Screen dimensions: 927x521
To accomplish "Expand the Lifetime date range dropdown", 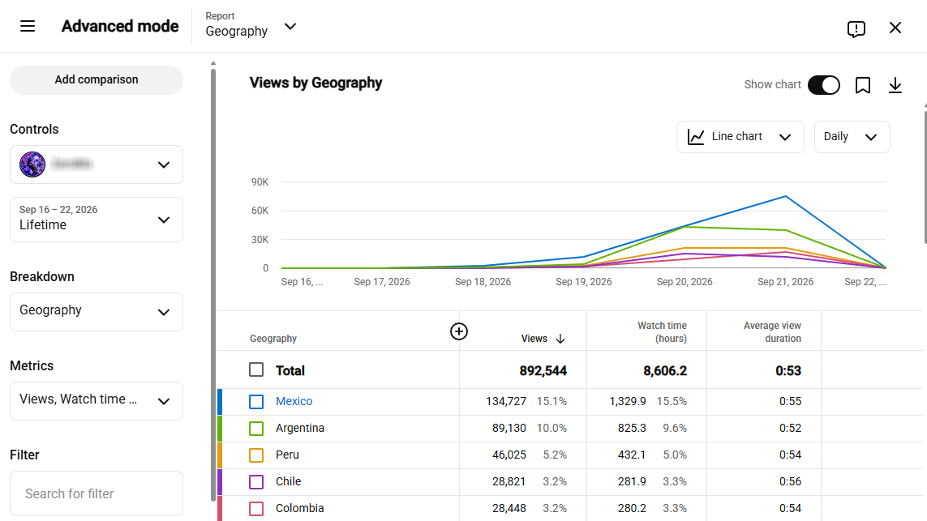I will pyautogui.click(x=97, y=219).
